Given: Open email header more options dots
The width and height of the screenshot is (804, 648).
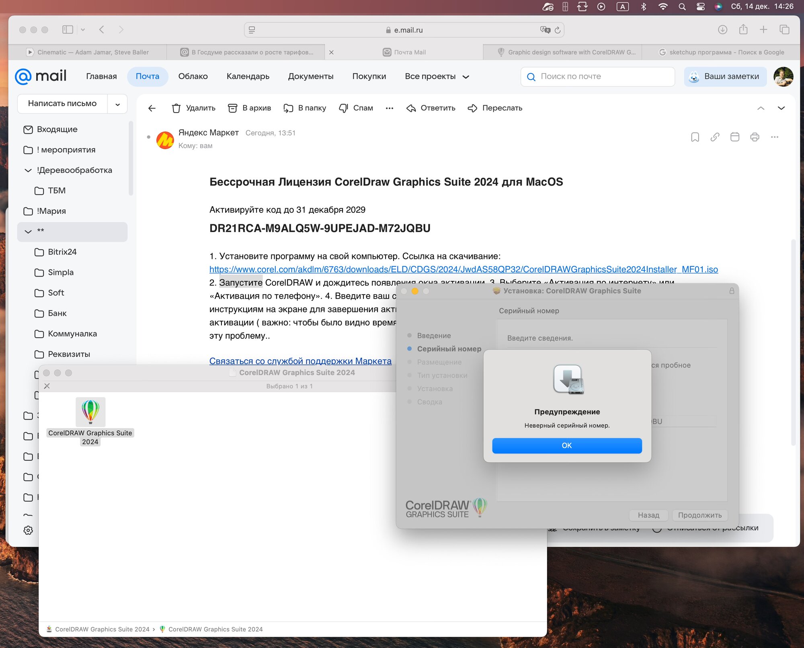Looking at the screenshot, I should click(x=775, y=137).
